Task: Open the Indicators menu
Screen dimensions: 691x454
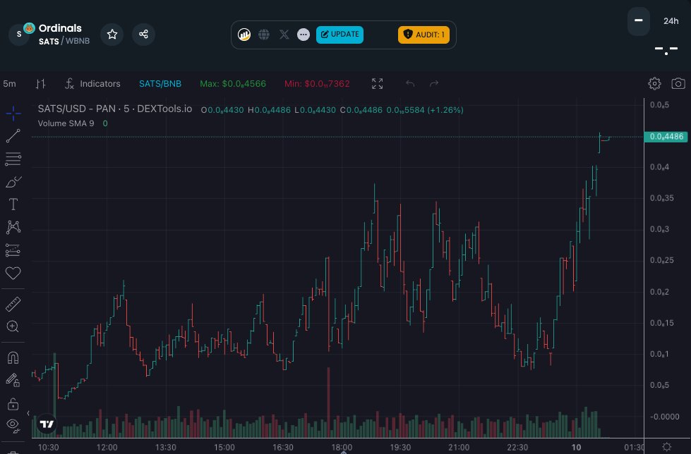Action: (x=92, y=84)
